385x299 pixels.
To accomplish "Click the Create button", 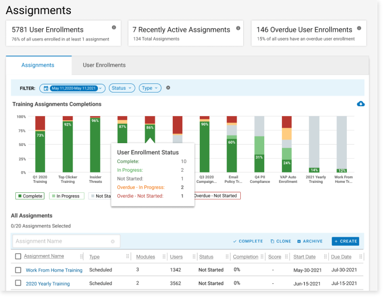I will tap(346, 242).
